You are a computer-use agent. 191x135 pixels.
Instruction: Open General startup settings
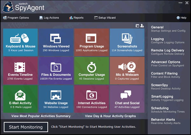(168, 29)
